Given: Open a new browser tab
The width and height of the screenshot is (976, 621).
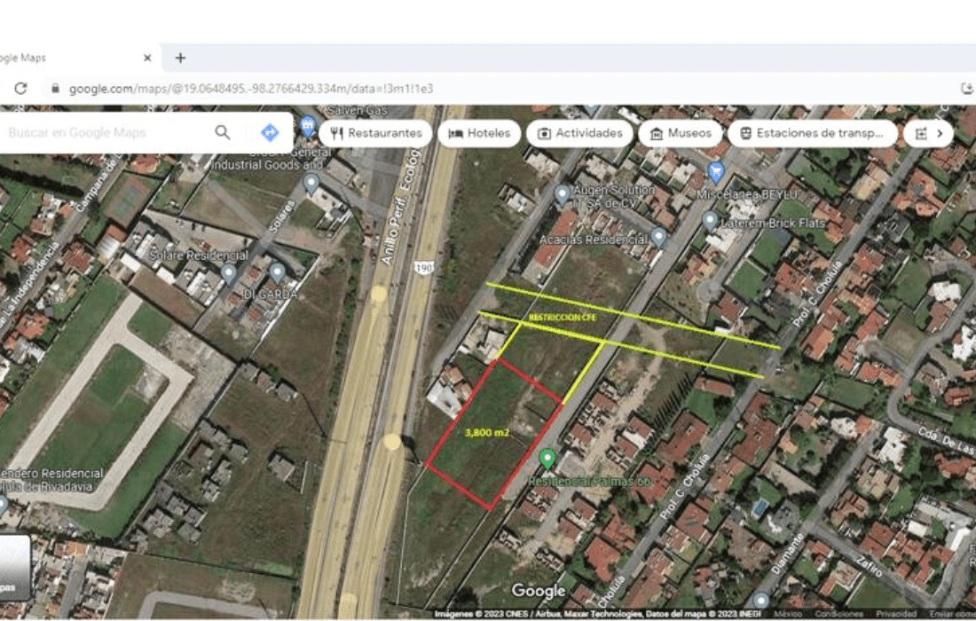Looking at the screenshot, I should (180, 58).
